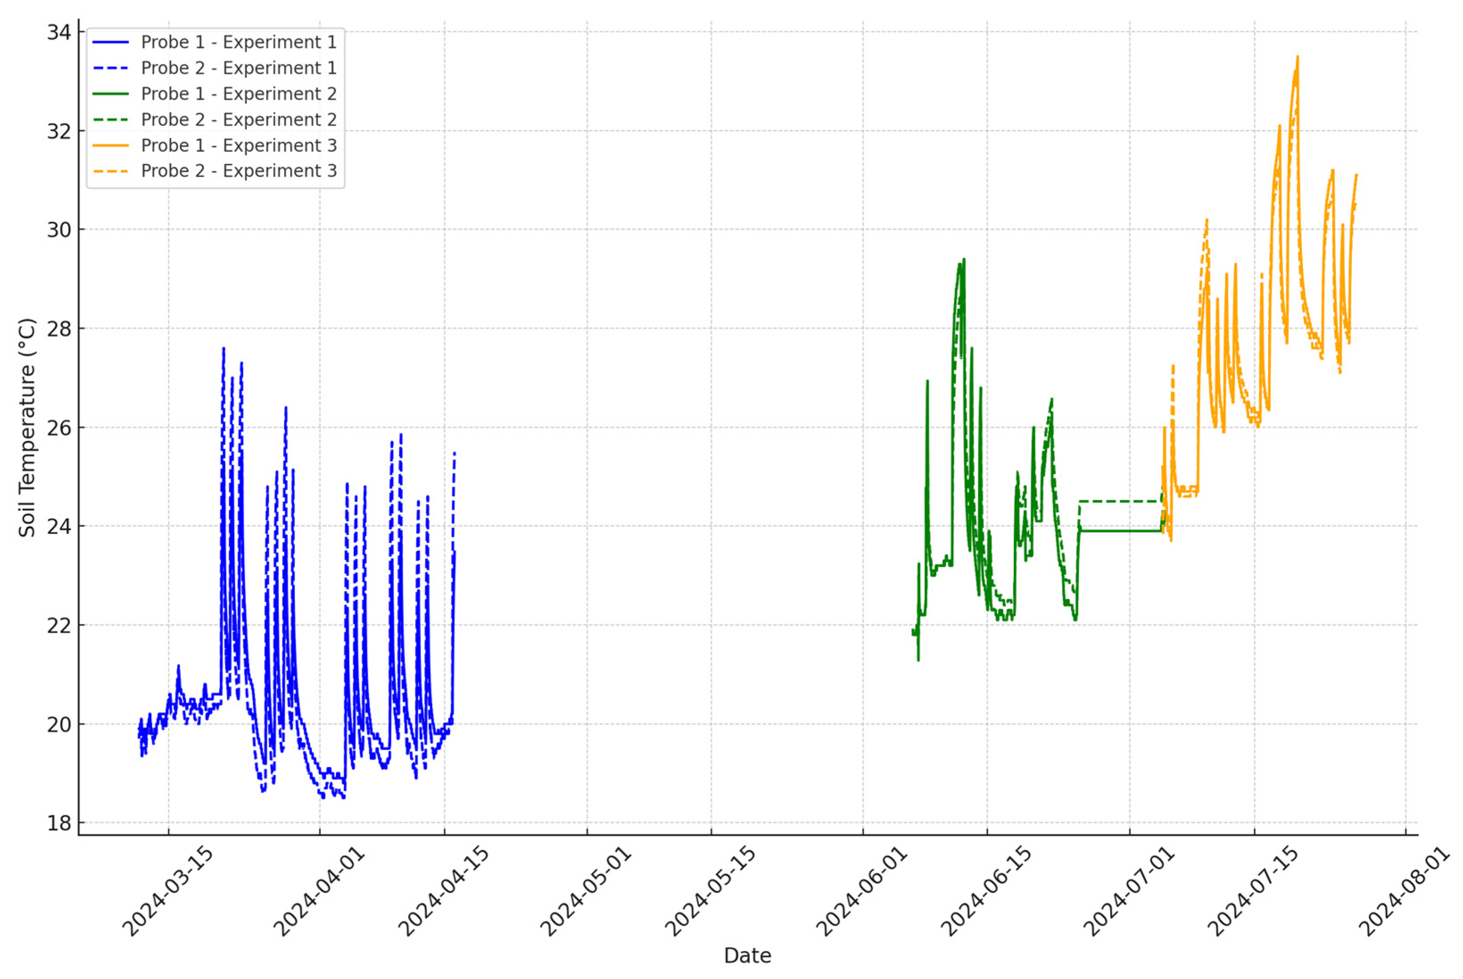Click the Probe 1 - Experiment 1 legend entry

(239, 42)
